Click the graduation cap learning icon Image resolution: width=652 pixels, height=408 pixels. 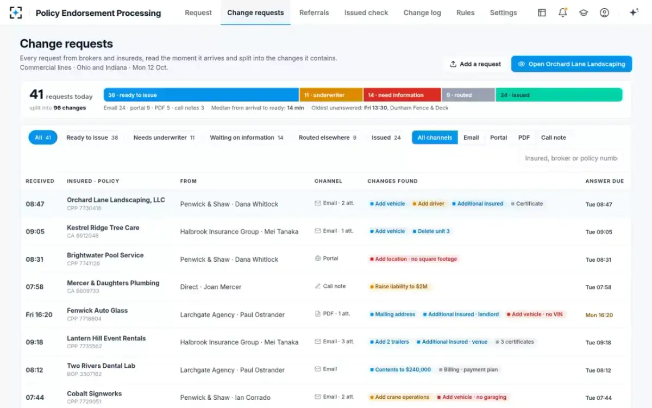click(x=584, y=13)
